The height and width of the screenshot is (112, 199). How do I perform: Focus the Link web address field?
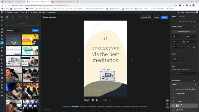pyautogui.click(x=184, y=73)
